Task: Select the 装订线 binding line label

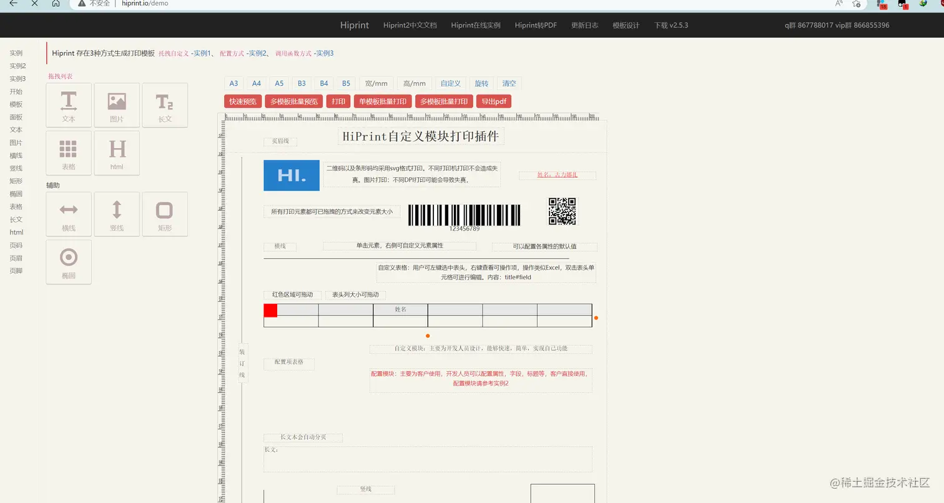Action: 242,363
